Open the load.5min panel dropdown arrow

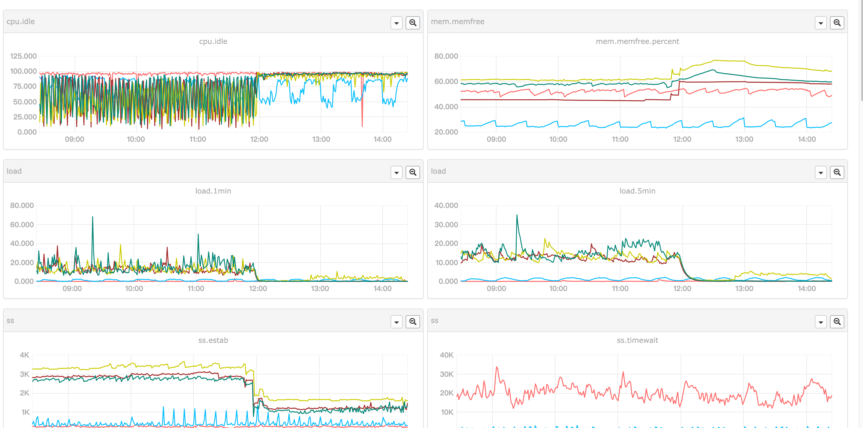(x=821, y=172)
